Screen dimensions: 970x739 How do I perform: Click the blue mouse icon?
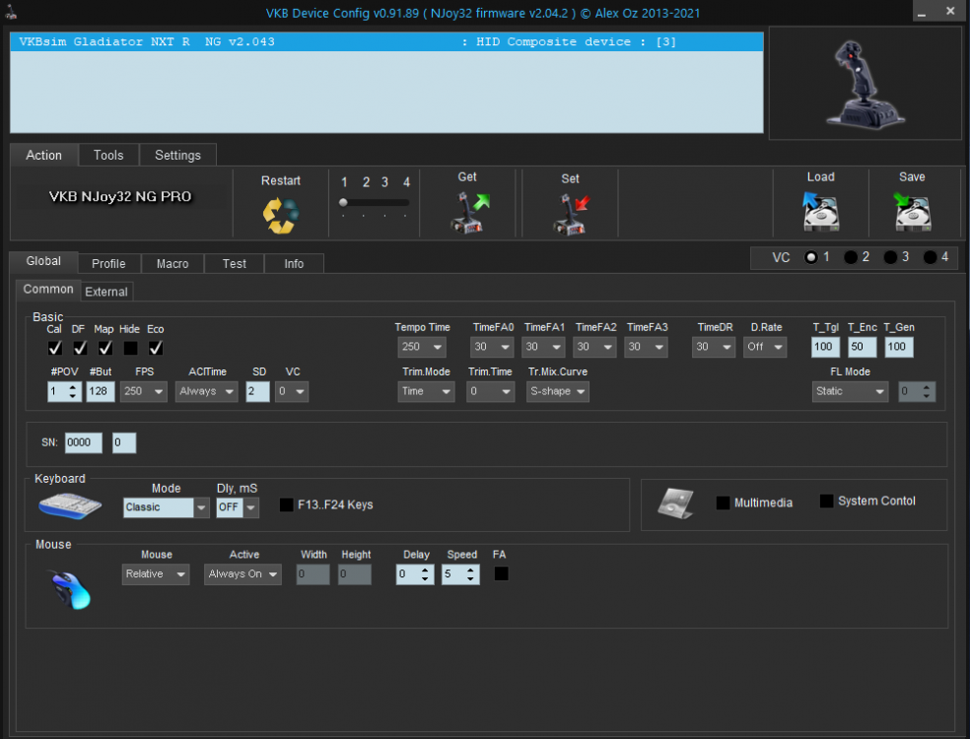70,589
